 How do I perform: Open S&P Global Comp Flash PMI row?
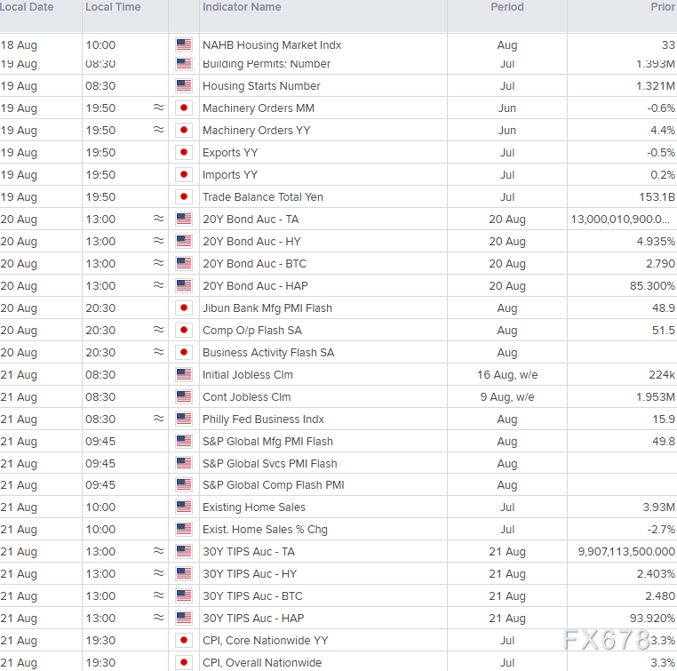point(273,485)
